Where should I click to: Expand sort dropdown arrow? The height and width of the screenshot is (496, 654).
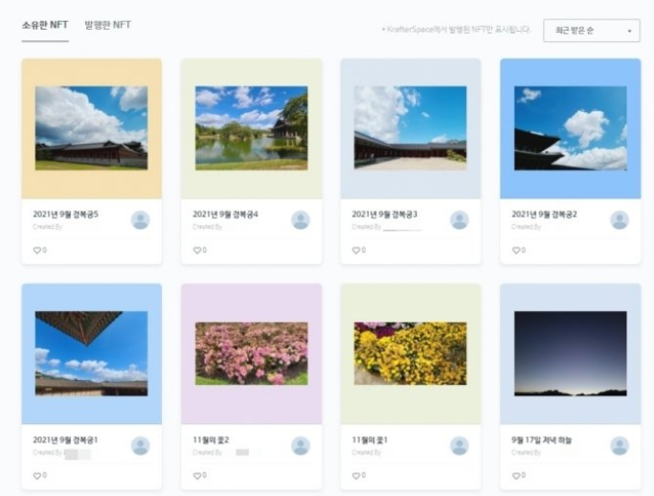click(629, 31)
